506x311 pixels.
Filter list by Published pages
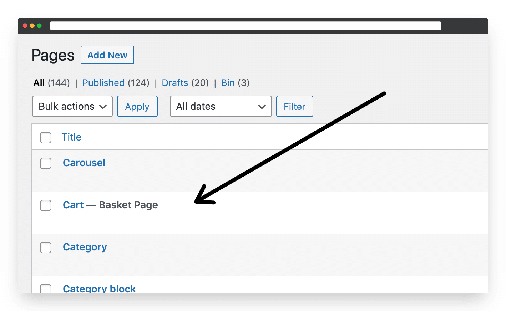(103, 83)
